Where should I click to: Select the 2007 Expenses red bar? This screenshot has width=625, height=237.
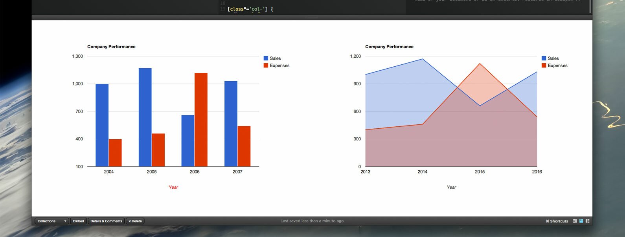click(x=244, y=146)
